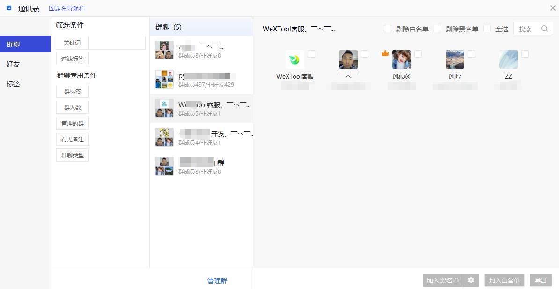
Task: Click the 管理群 link
Action: [217, 281]
